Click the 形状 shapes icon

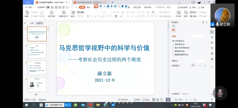(x=186, y=12)
